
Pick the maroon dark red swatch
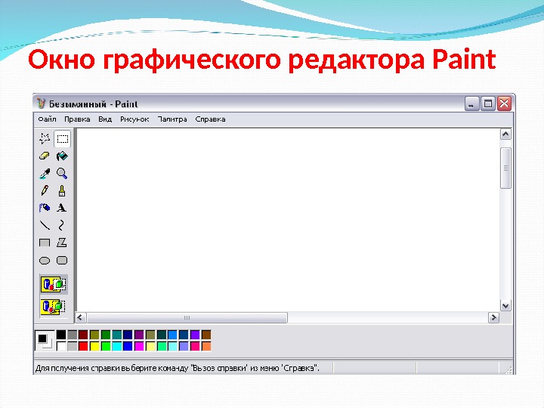tap(83, 335)
